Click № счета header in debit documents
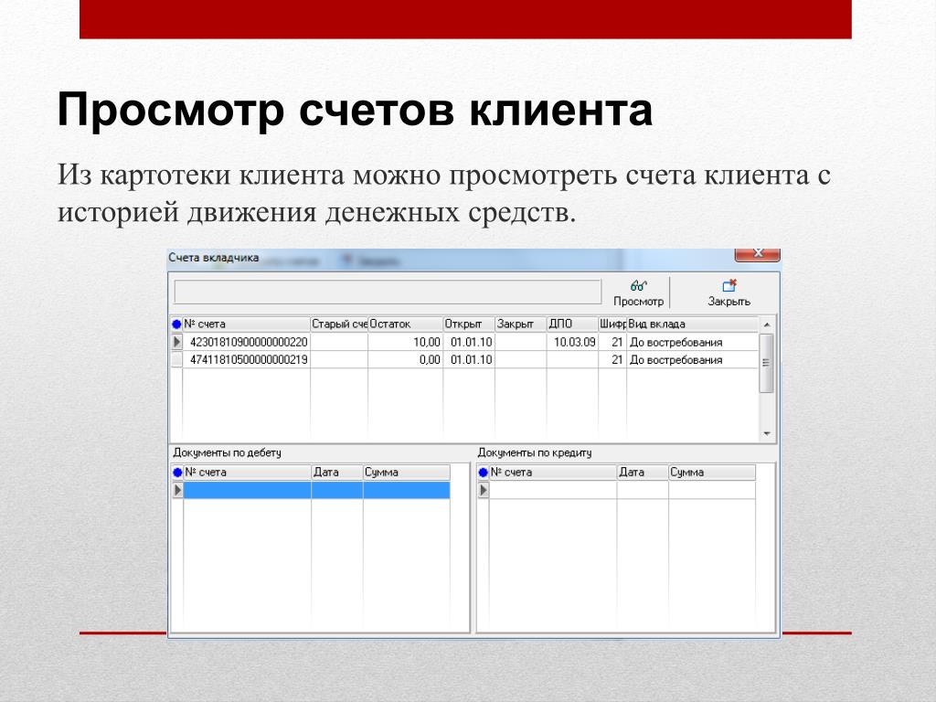This screenshot has width=936, height=702. [247, 473]
